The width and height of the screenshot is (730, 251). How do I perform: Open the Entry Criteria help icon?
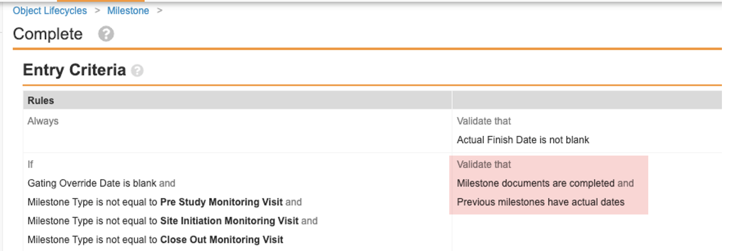[x=137, y=71]
